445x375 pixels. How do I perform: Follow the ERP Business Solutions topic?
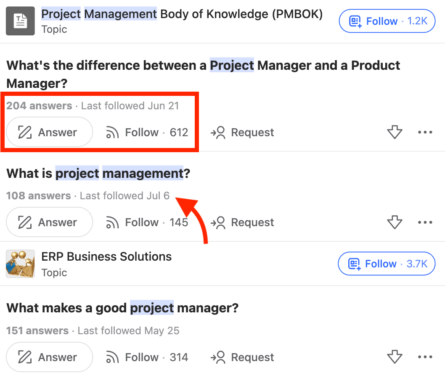coord(387,264)
